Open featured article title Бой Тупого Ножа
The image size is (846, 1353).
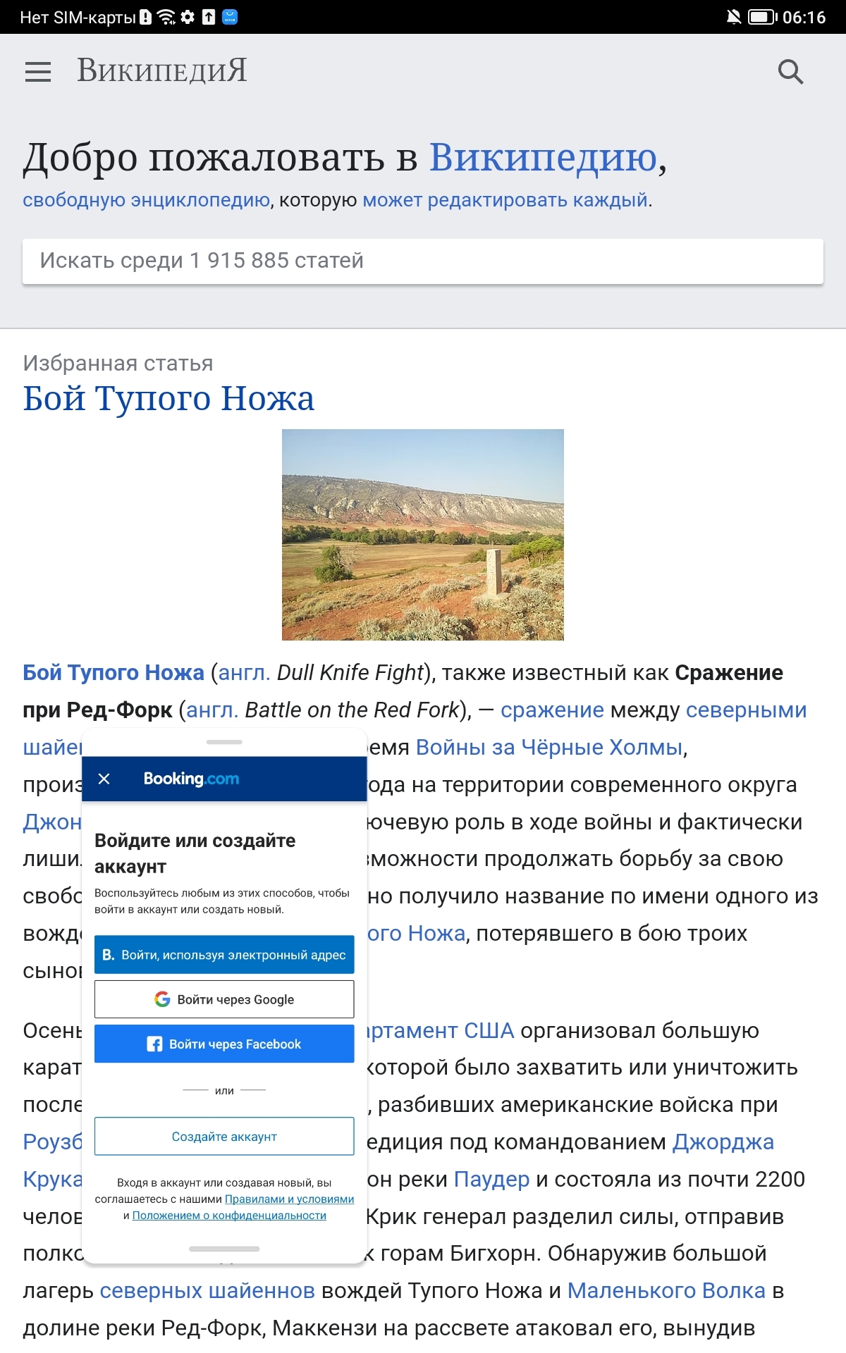coord(168,398)
